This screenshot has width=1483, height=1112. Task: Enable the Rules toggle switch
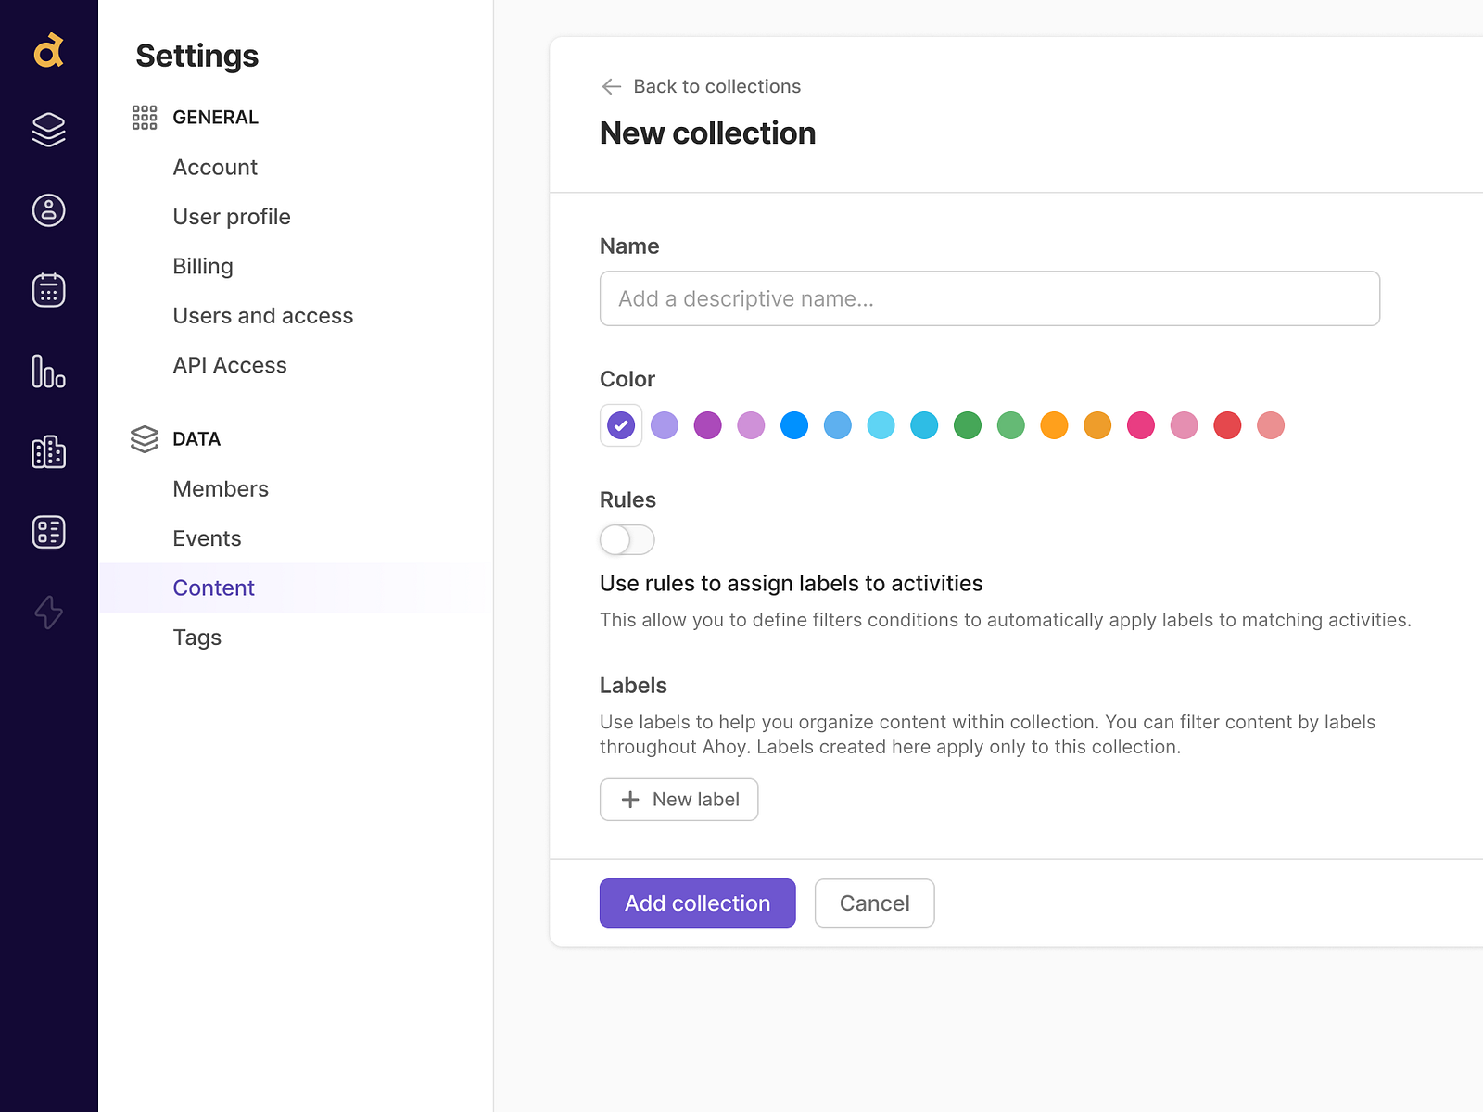pyautogui.click(x=627, y=539)
